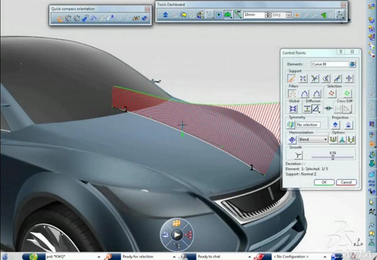Select the fifth Support tangent icon
This screenshot has width=377, height=260.
pyautogui.click(x=337, y=79)
